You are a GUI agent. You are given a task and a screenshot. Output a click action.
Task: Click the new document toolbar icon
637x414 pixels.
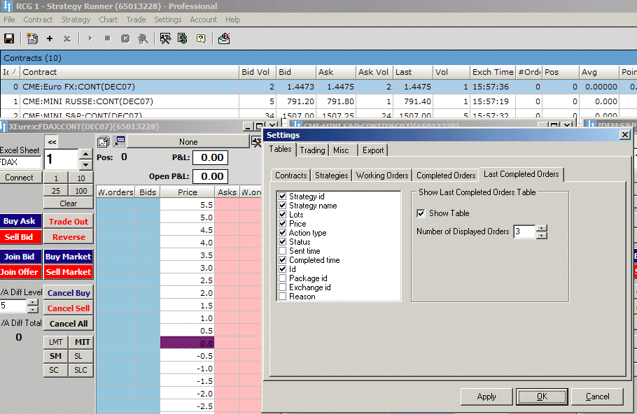[x=32, y=38]
